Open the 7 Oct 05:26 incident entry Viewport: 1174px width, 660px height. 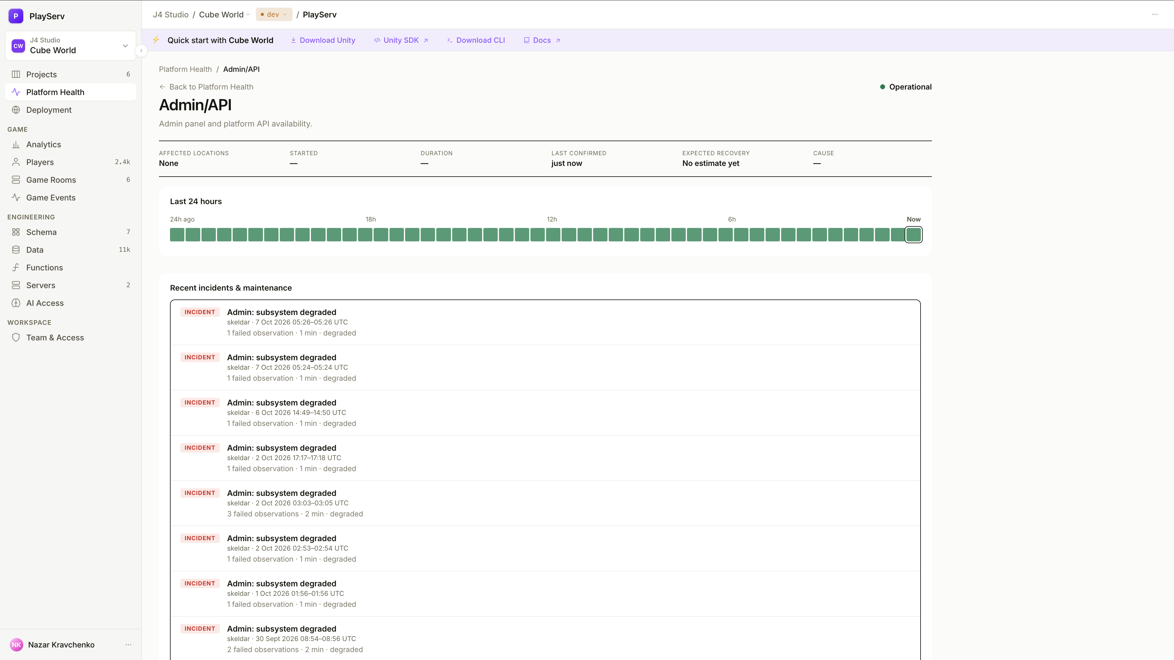[x=545, y=322]
